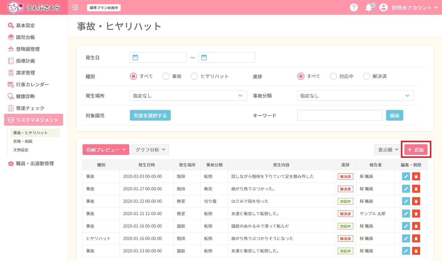Delete the 2020-01-27 row with the trash icon

point(416,189)
